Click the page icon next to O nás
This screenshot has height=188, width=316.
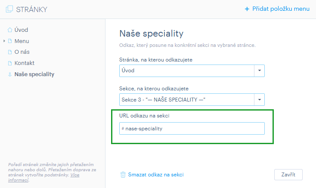9,52
